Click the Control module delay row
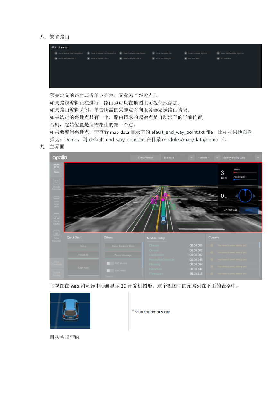279x395 pixels. (x=176, y=250)
